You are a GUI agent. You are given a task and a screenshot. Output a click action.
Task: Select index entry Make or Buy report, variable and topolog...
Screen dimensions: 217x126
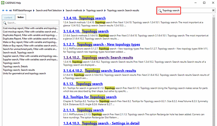pos(30,42)
